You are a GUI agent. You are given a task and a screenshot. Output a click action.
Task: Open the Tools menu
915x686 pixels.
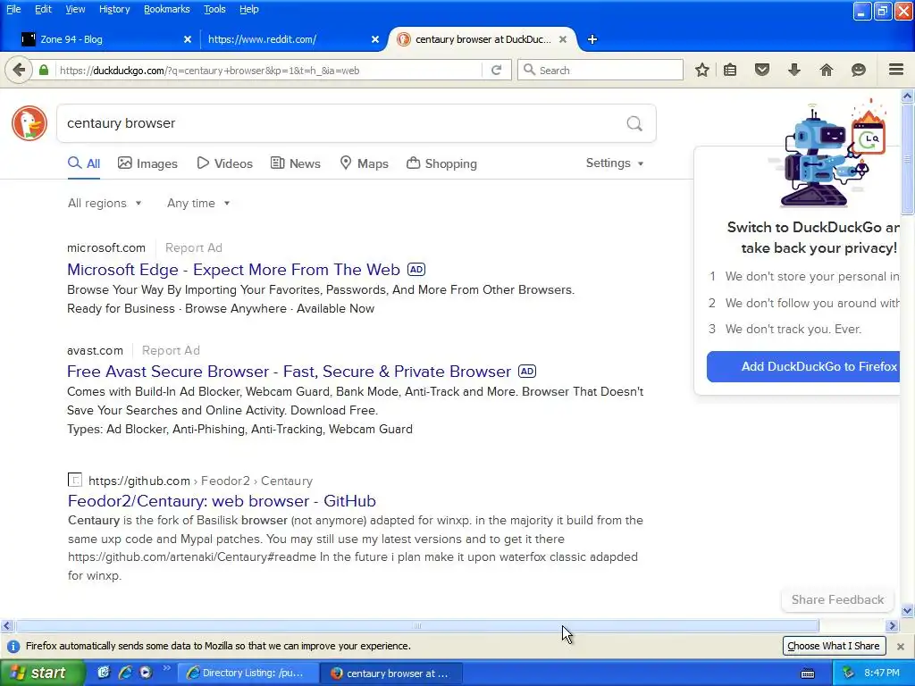pyautogui.click(x=214, y=9)
